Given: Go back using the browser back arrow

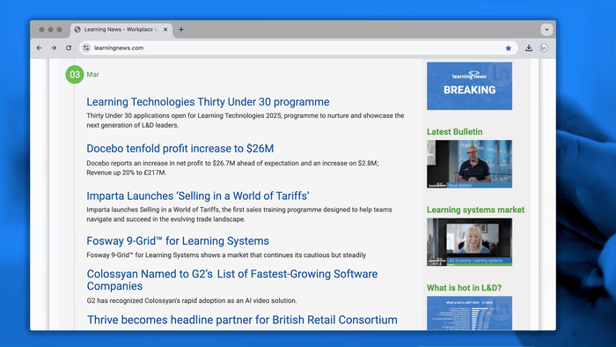Looking at the screenshot, I should [39, 48].
